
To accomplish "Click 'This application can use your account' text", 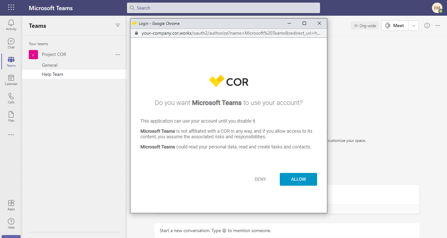I will pyautogui.click(x=198, y=121).
